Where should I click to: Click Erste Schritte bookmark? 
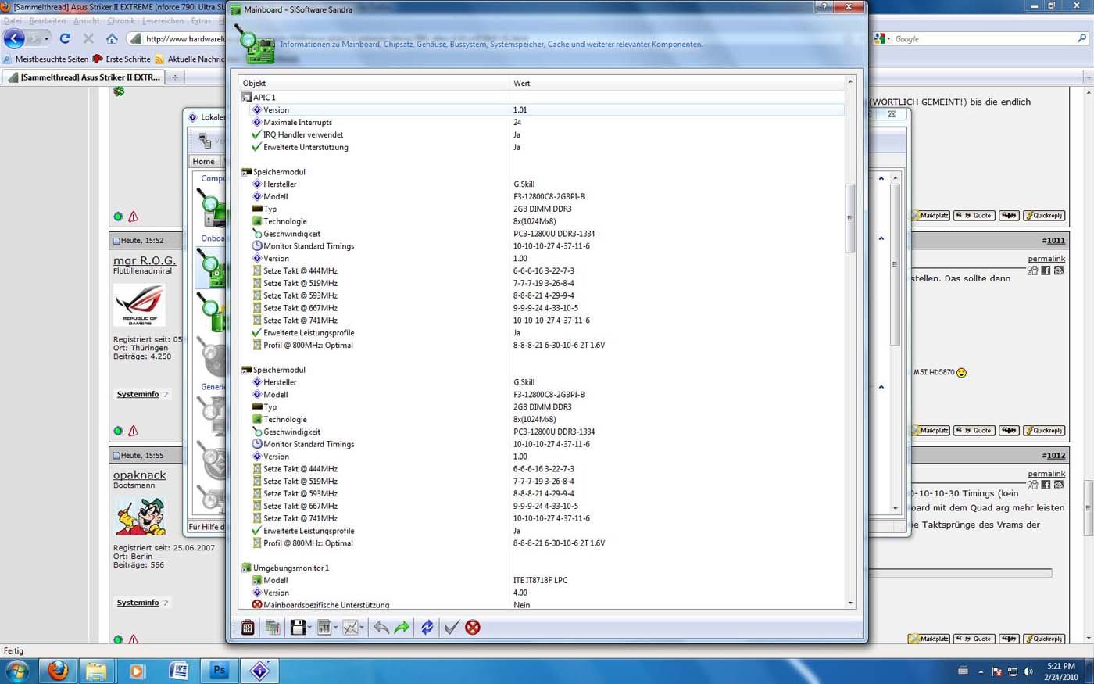pyautogui.click(x=122, y=59)
